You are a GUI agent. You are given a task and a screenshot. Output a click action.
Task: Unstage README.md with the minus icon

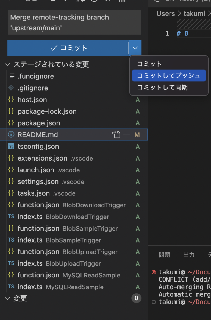126,135
